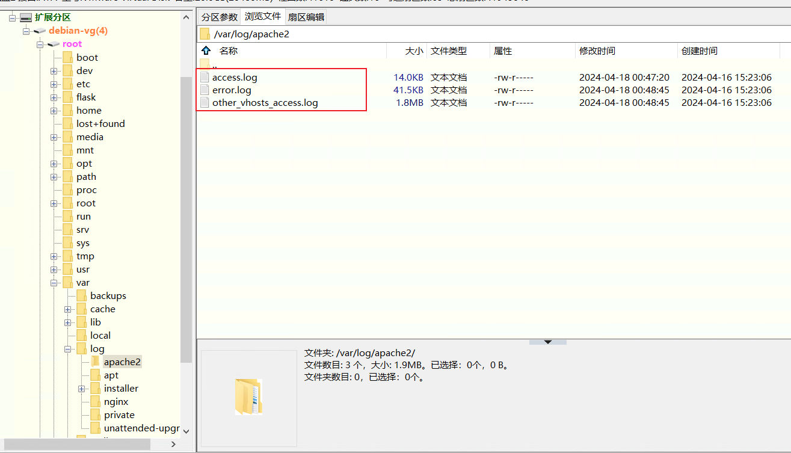Expand the home folder node

[x=54, y=111]
